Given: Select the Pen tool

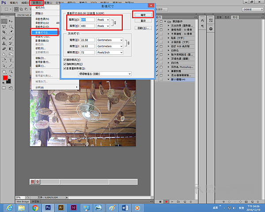Looking at the screenshot, I should pyautogui.click(x=4, y=60).
